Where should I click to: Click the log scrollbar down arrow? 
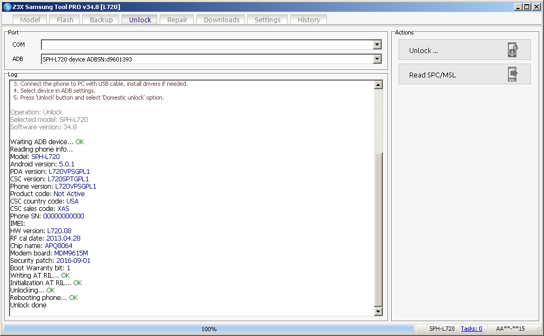pyautogui.click(x=378, y=312)
